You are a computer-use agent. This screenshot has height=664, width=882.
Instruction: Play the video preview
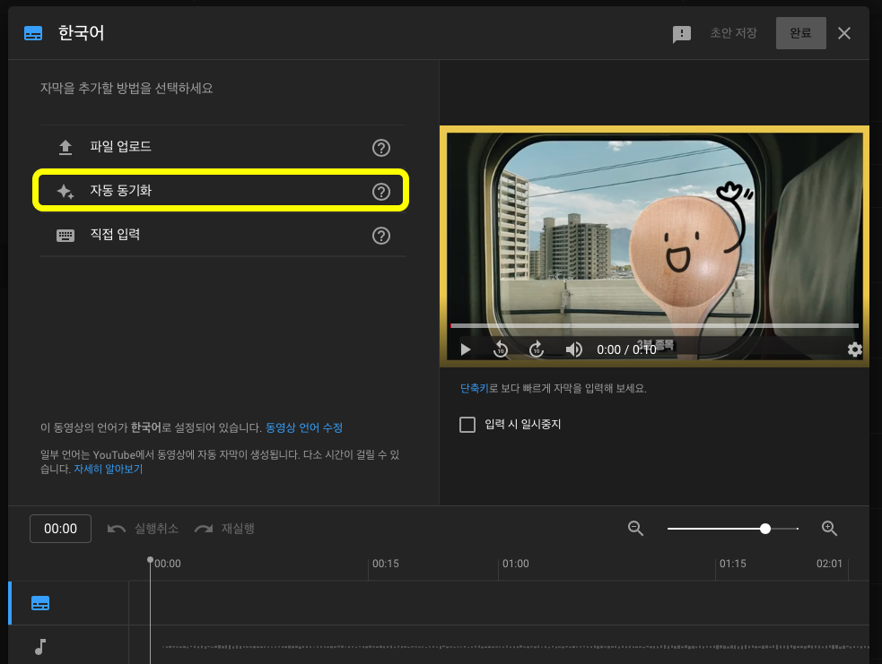tap(465, 349)
